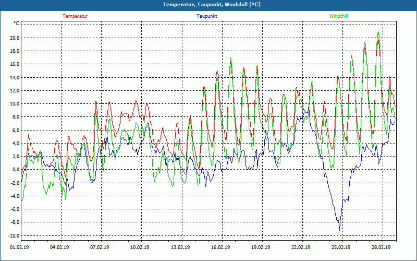
Task: Click the blue Taupunkt minimum near 25.02.19
Action: point(340,230)
